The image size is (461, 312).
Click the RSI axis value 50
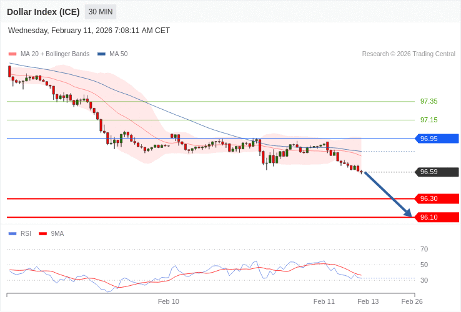coord(424,265)
